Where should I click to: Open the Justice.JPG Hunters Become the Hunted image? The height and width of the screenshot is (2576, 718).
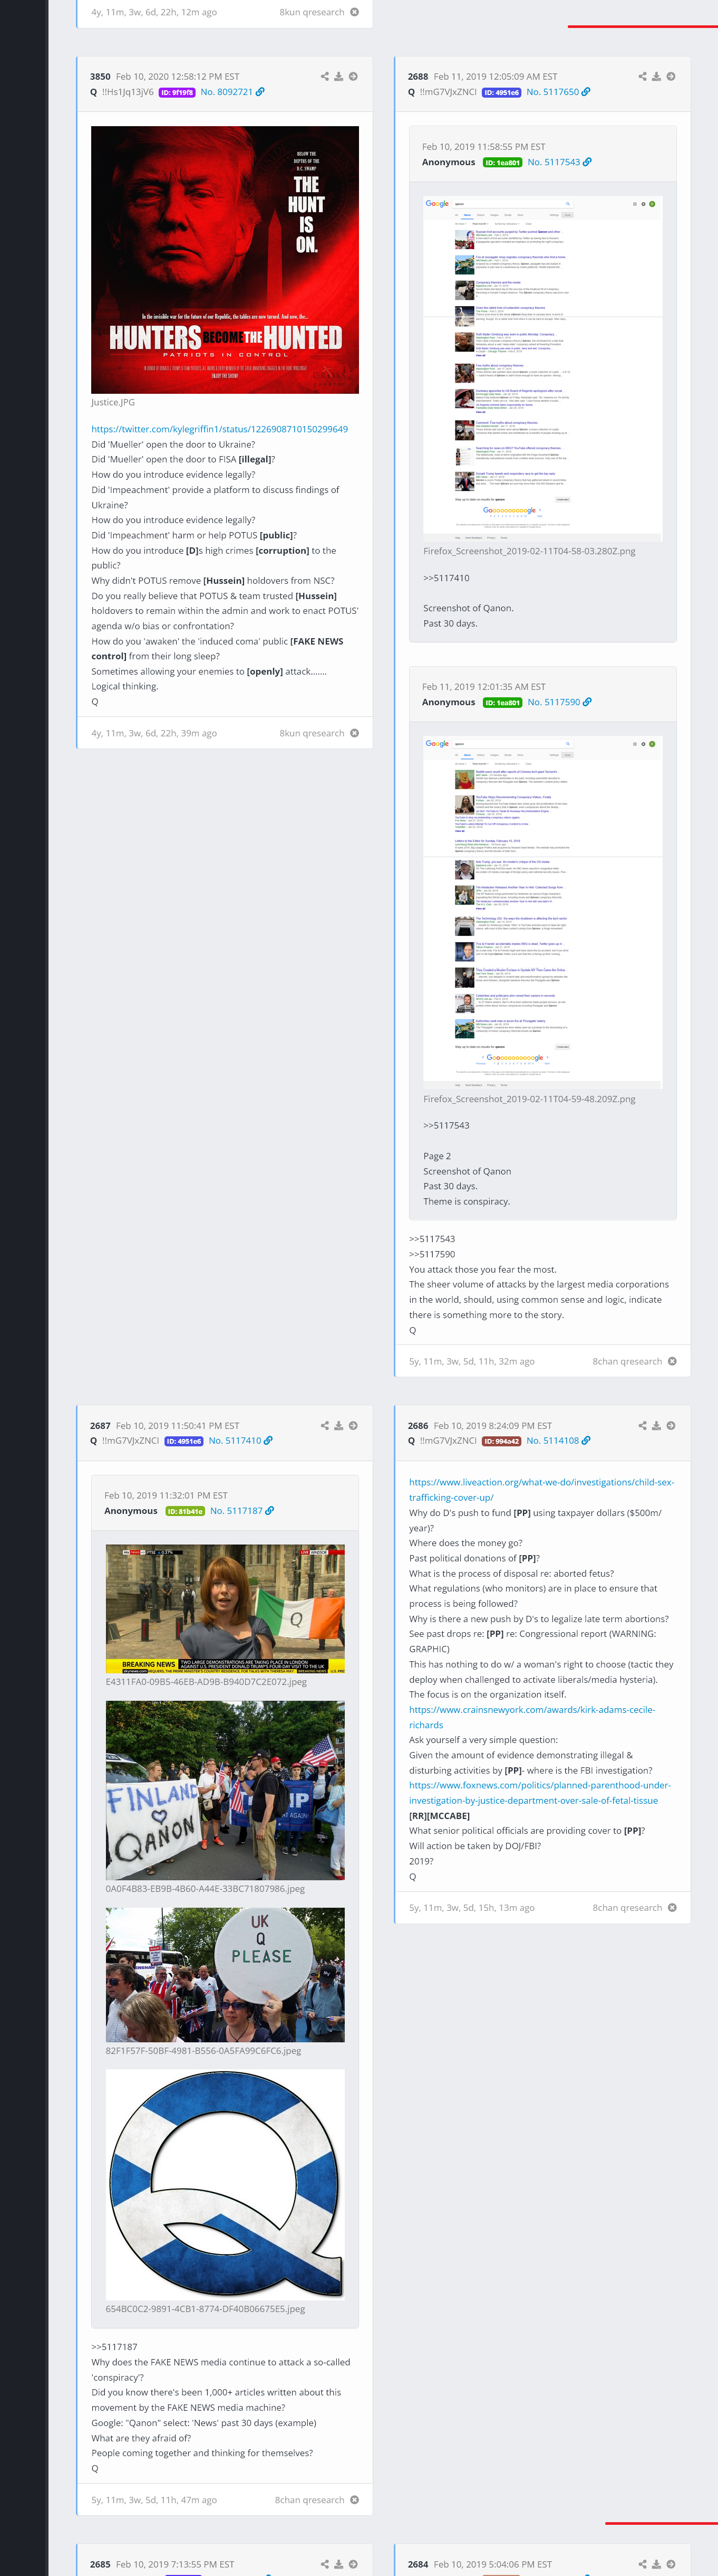pos(225,259)
